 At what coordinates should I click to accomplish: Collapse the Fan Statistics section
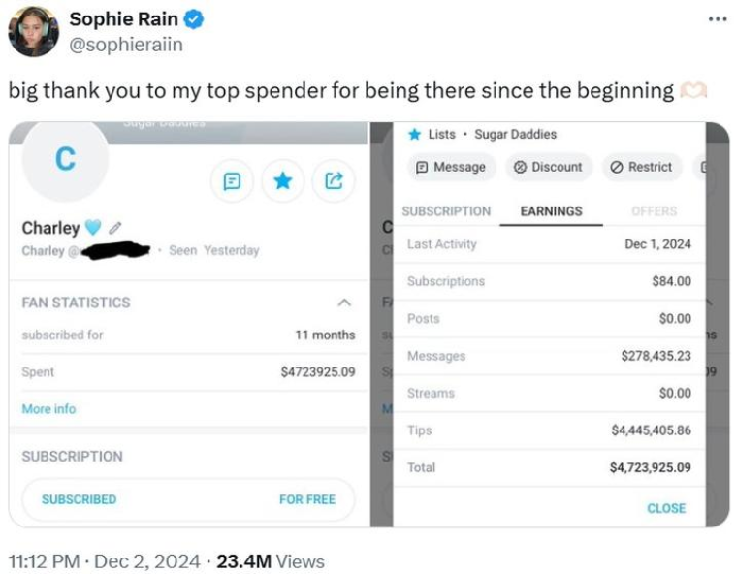[342, 303]
